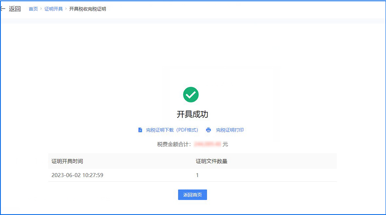Select the 2023-06-02 10:27:59 timestamp cell
Image resolution: width=386 pixels, height=215 pixels.
click(x=77, y=175)
